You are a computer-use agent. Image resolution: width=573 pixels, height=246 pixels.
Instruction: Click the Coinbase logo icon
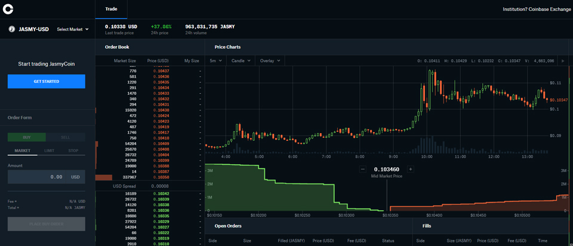[x=10, y=9]
